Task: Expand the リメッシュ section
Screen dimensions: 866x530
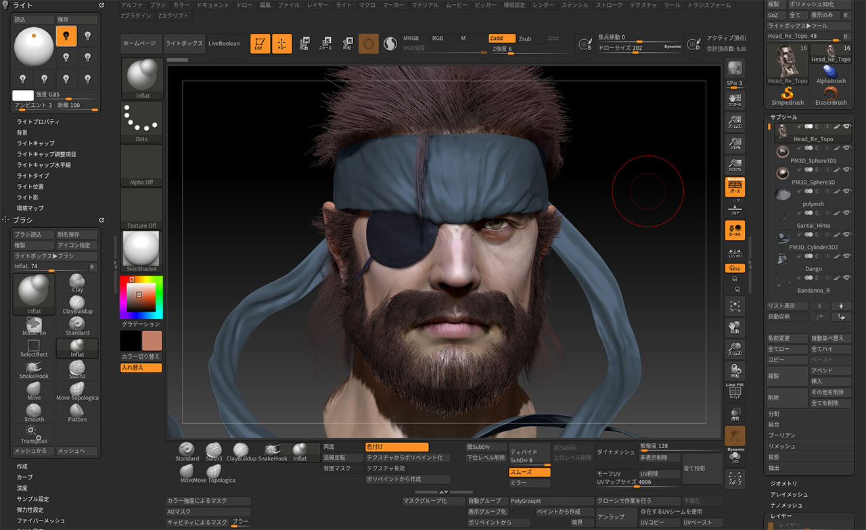Action: coord(781,446)
